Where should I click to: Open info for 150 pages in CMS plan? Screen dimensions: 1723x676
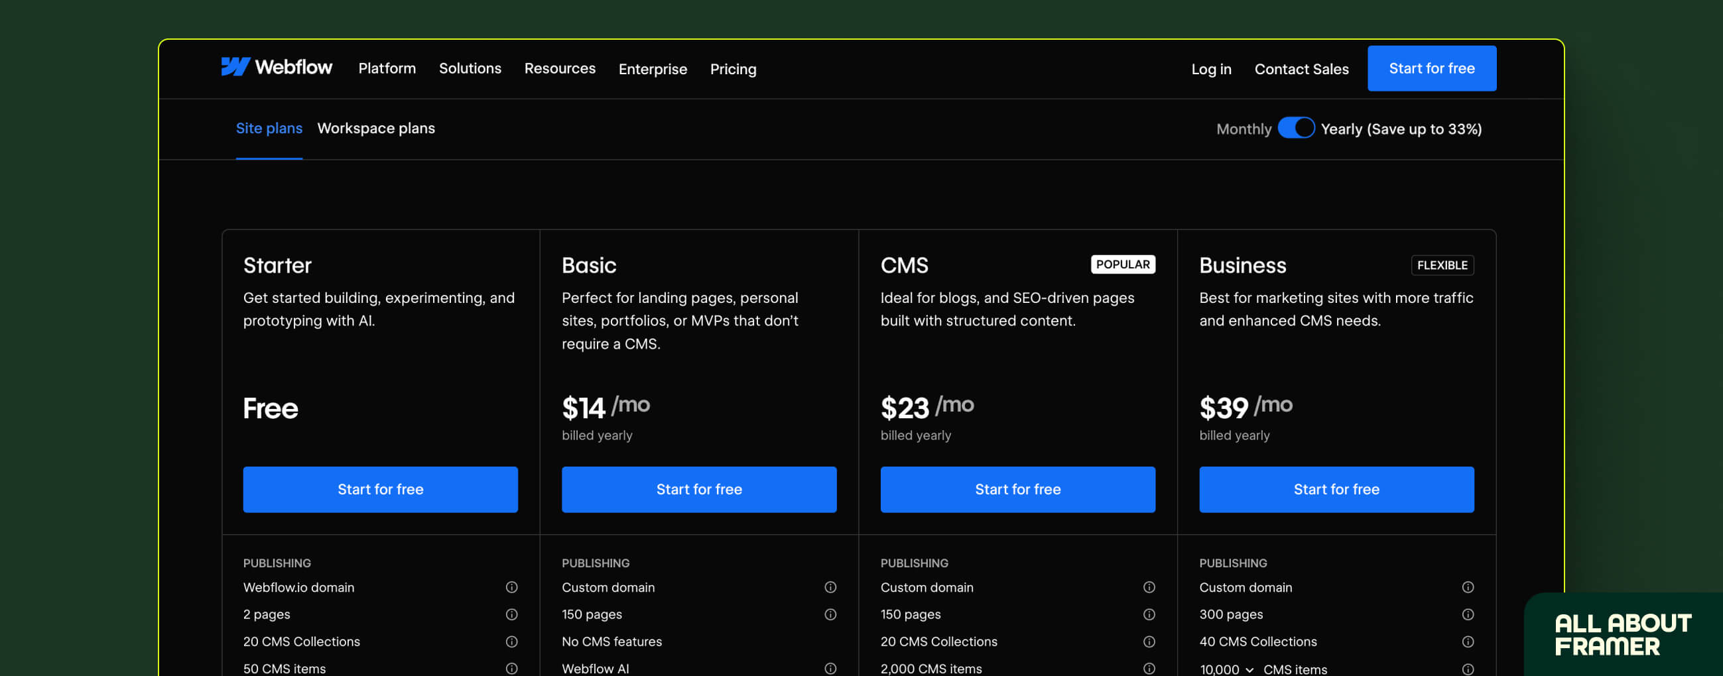point(1149,614)
